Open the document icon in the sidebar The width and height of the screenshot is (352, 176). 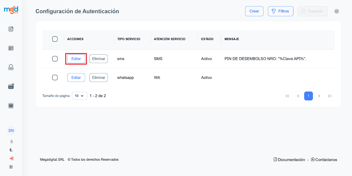tap(11, 29)
